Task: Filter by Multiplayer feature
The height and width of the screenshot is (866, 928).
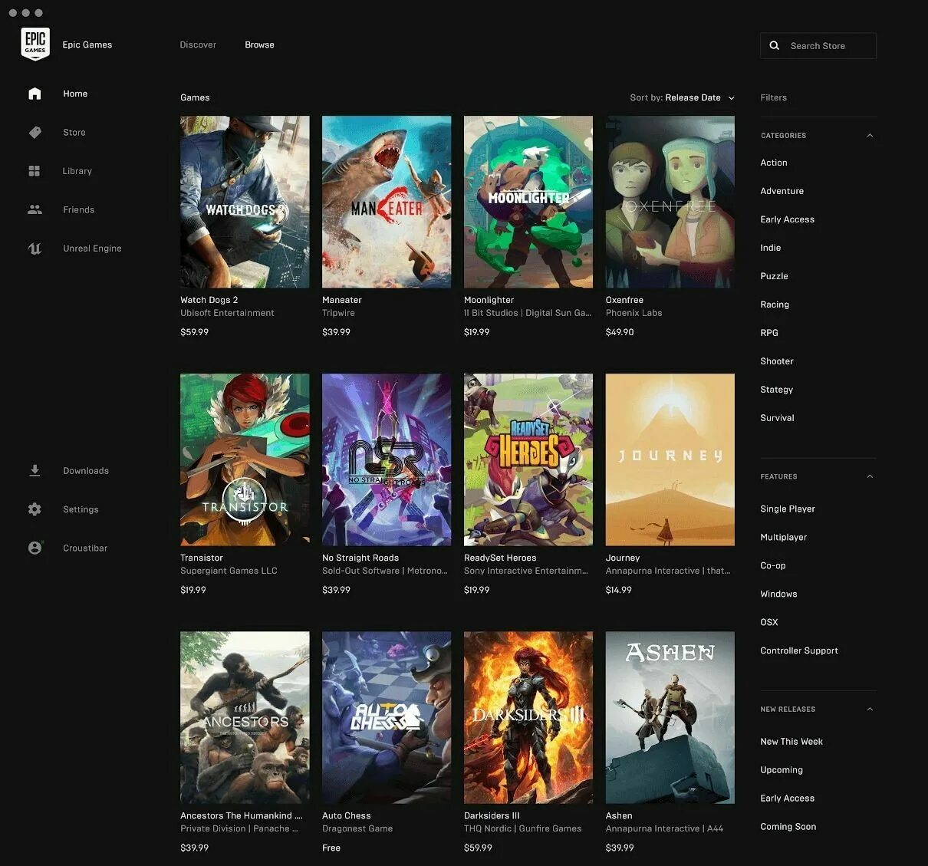Action: 784,538
